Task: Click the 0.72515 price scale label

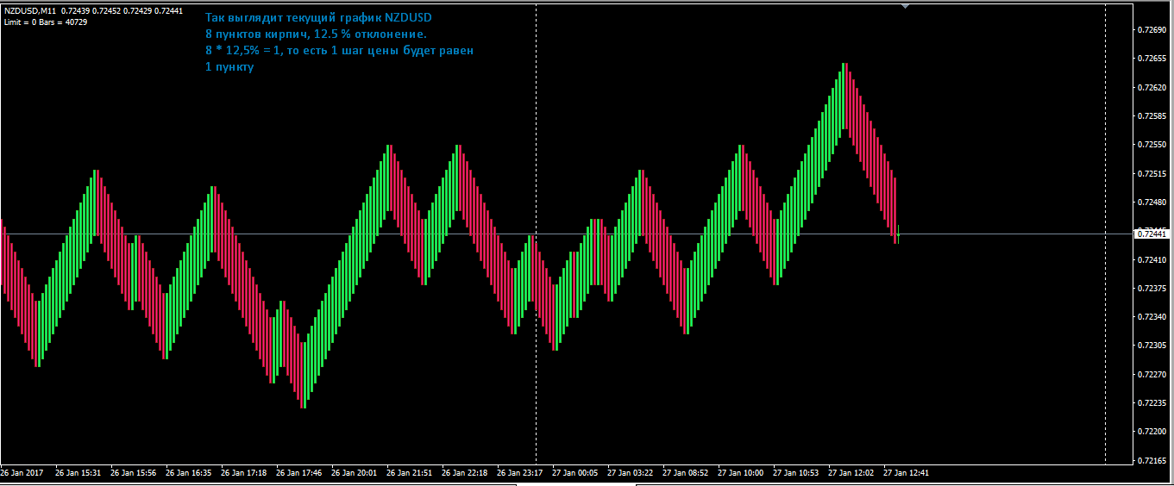Action: pos(1152,174)
